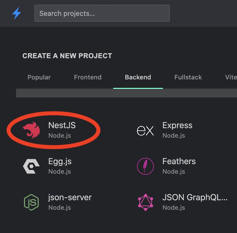Pick the json-server project title
Image resolution: width=237 pixels, height=233 pixels.
(x=70, y=197)
